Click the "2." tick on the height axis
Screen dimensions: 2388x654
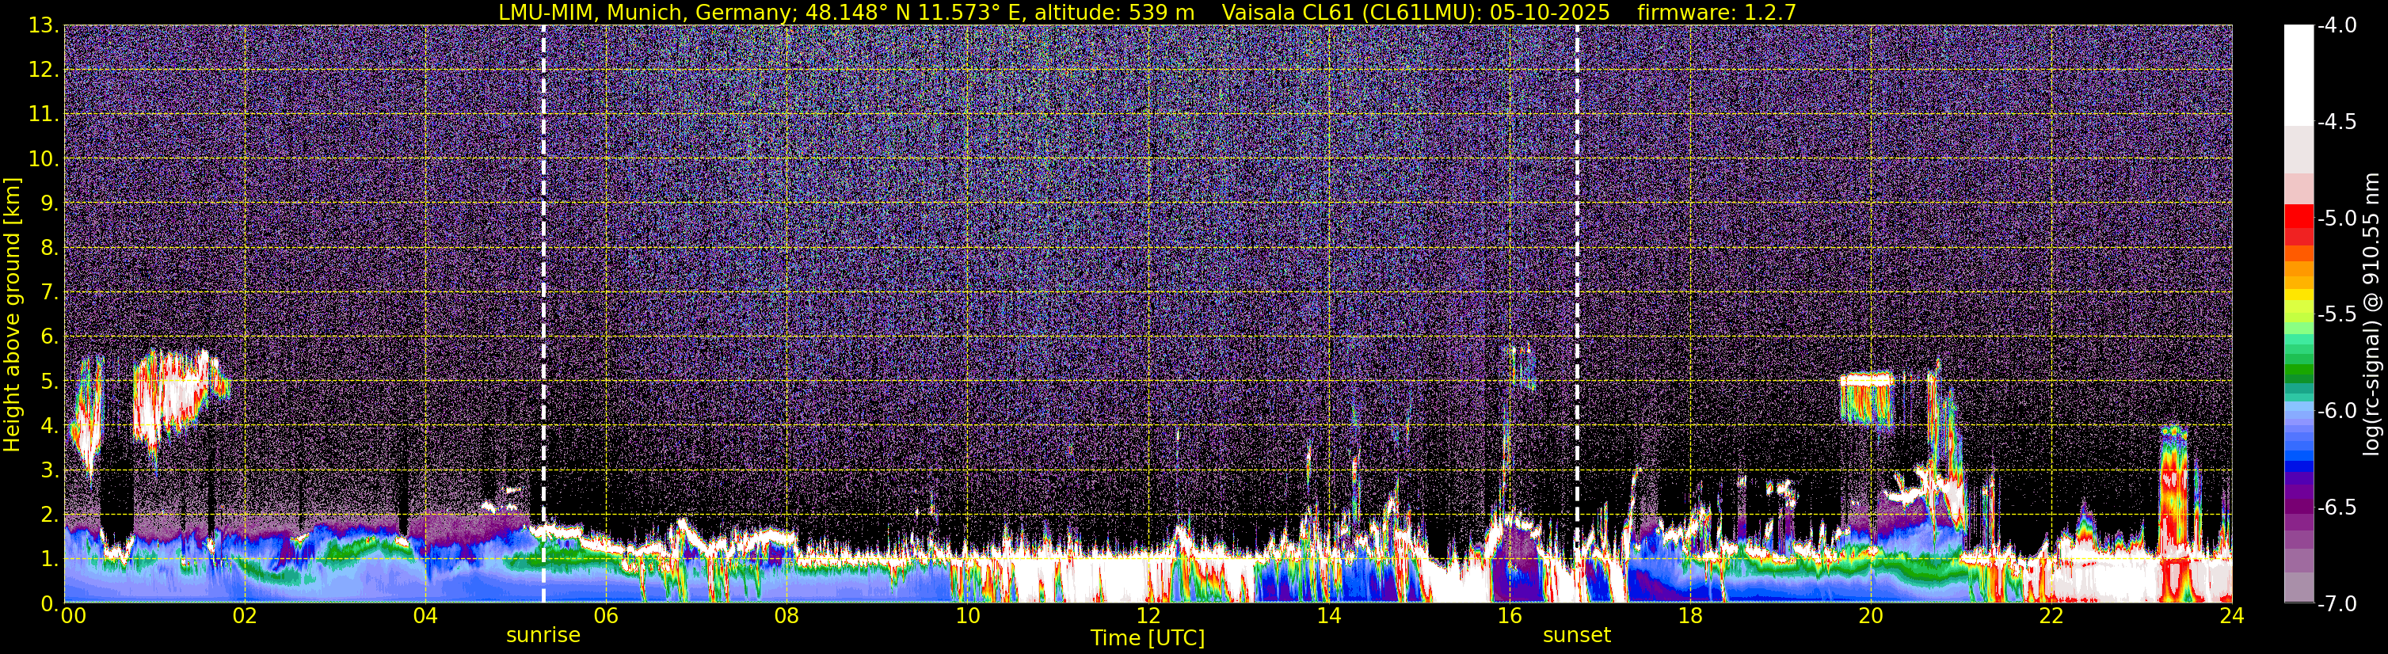click(x=49, y=514)
